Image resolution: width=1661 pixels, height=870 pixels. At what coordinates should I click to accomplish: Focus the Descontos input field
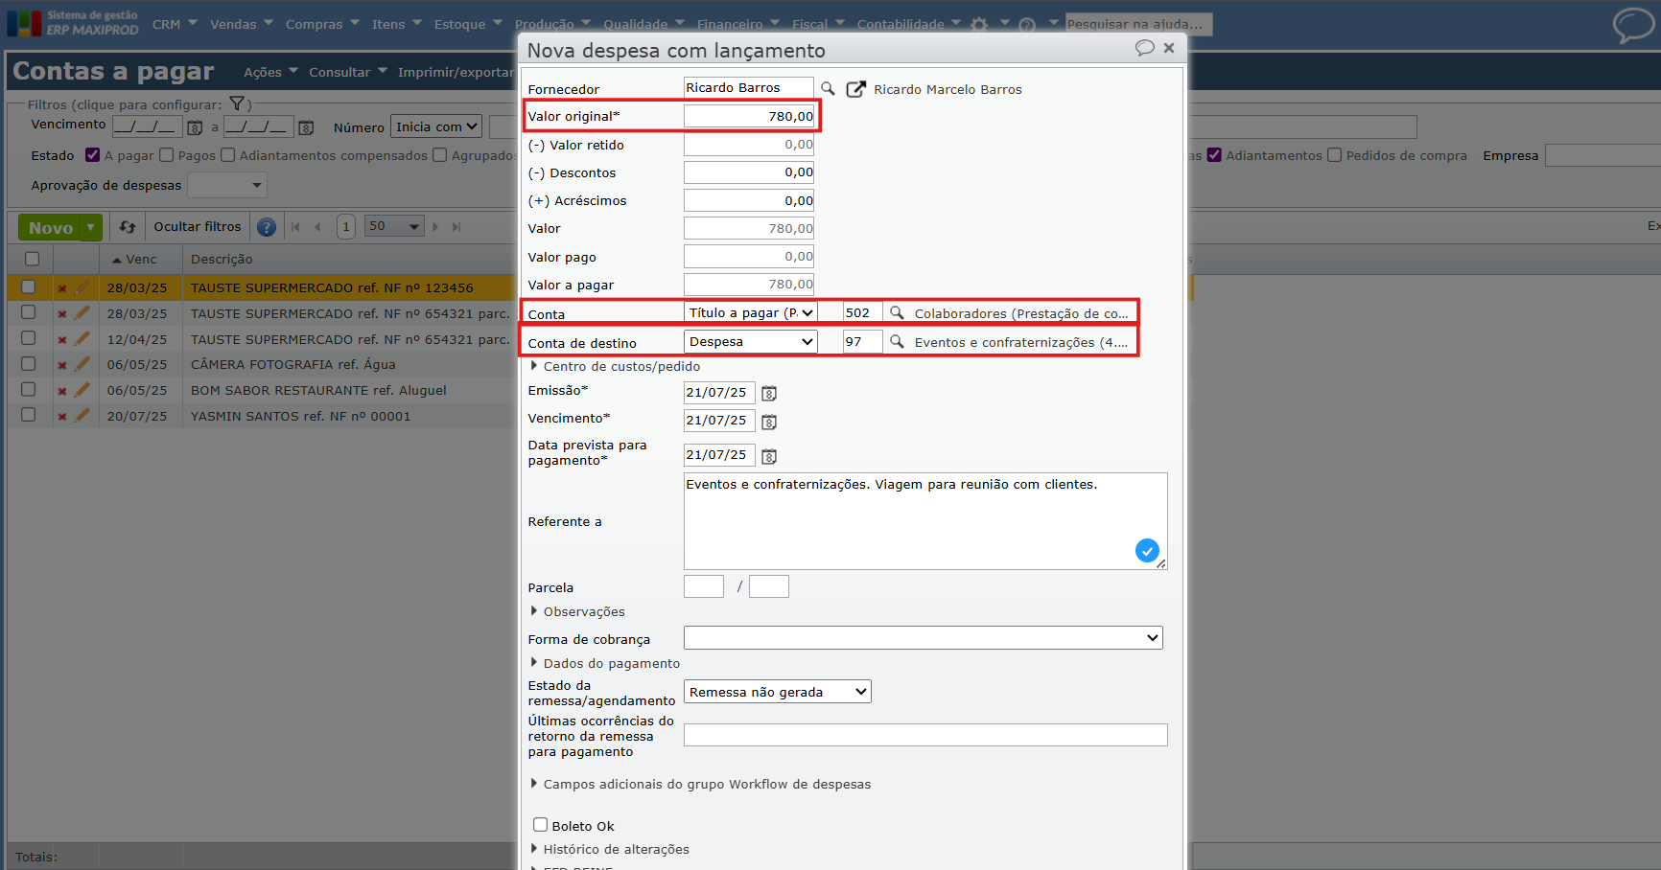point(749,172)
